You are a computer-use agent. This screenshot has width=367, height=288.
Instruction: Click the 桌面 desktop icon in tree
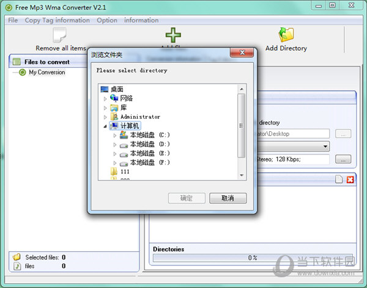pyautogui.click(x=105, y=89)
